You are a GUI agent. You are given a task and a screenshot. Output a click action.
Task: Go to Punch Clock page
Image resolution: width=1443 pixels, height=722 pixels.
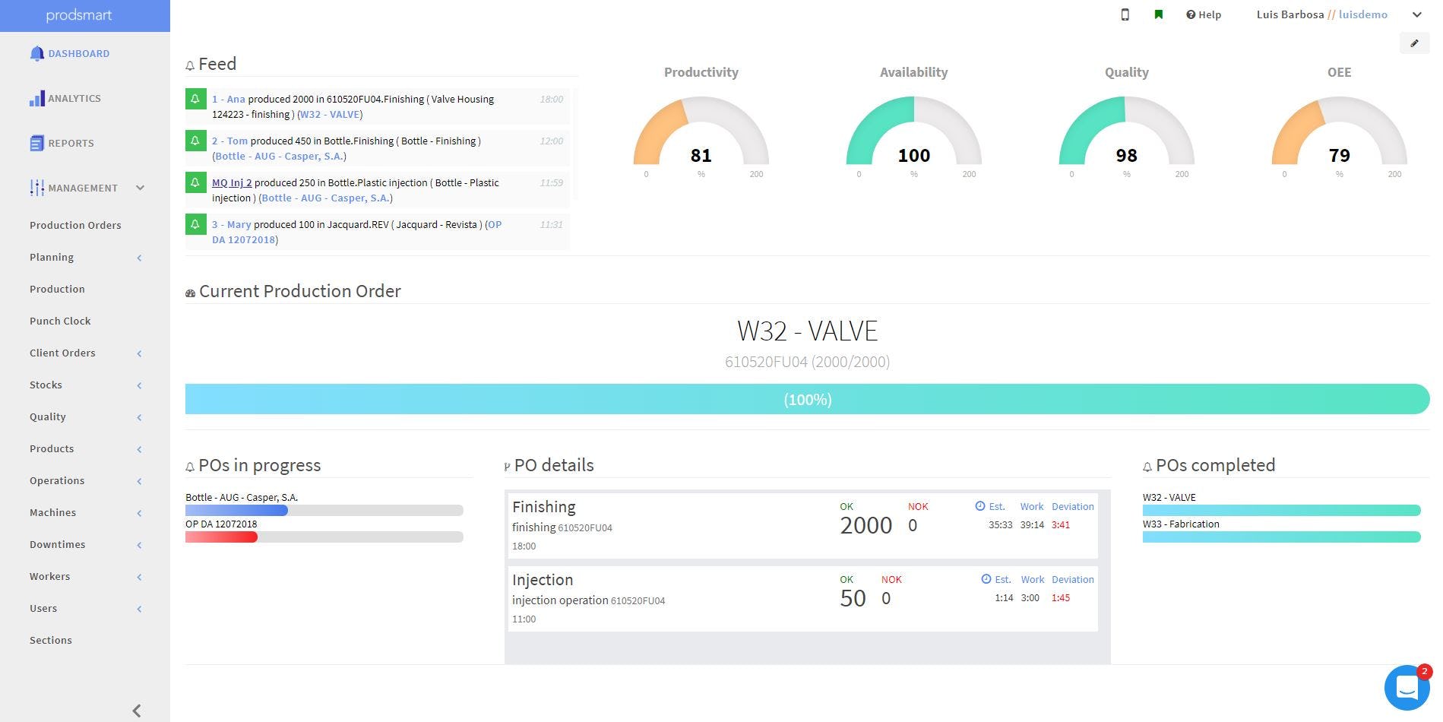pos(60,321)
